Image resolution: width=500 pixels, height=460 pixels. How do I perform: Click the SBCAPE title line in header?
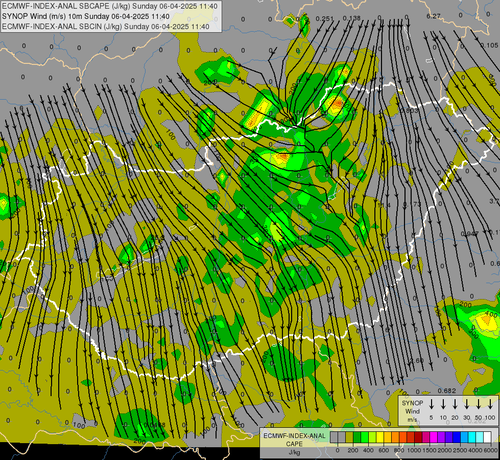click(110, 6)
